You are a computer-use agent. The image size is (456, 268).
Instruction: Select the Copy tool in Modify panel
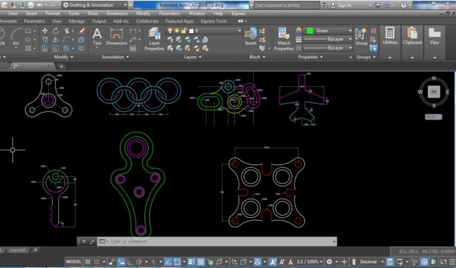(x=45, y=39)
